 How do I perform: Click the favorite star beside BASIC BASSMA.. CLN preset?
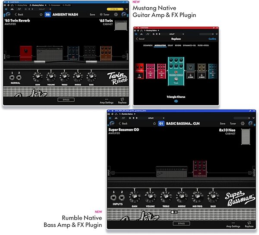(155, 123)
